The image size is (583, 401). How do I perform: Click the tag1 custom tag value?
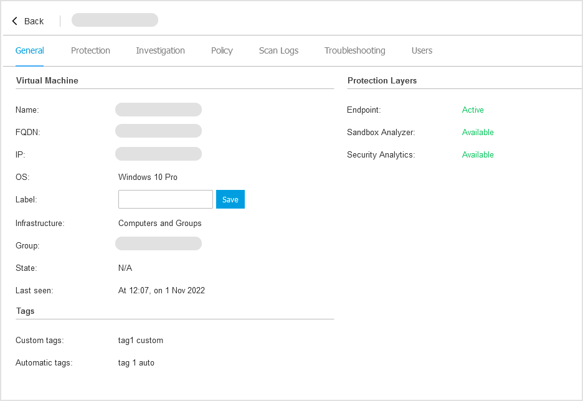(140, 340)
